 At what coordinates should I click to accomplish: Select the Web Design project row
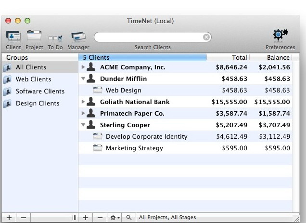(185, 90)
